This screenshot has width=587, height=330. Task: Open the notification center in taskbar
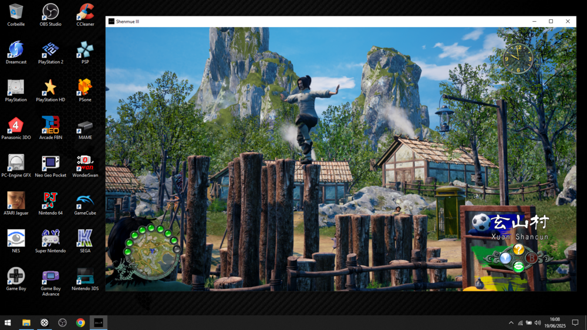pyautogui.click(x=575, y=322)
